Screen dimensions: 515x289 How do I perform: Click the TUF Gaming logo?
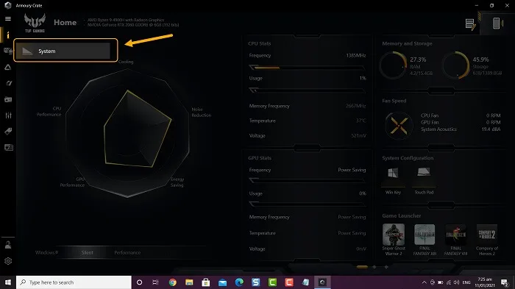[35, 23]
